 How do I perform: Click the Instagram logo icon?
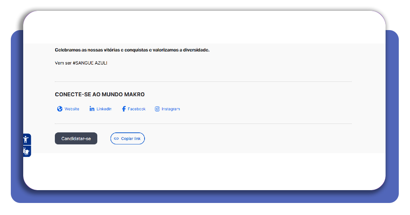(x=157, y=109)
